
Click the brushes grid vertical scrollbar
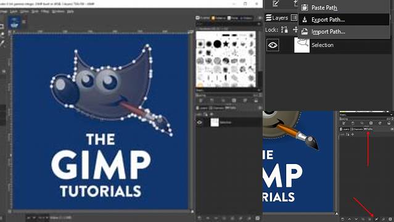(260, 59)
